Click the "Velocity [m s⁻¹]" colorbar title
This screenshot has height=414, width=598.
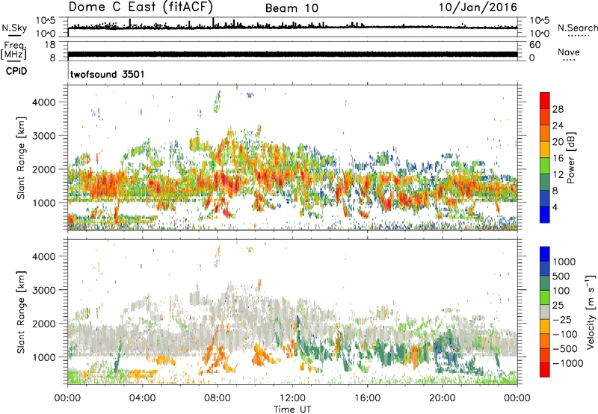[591, 312]
